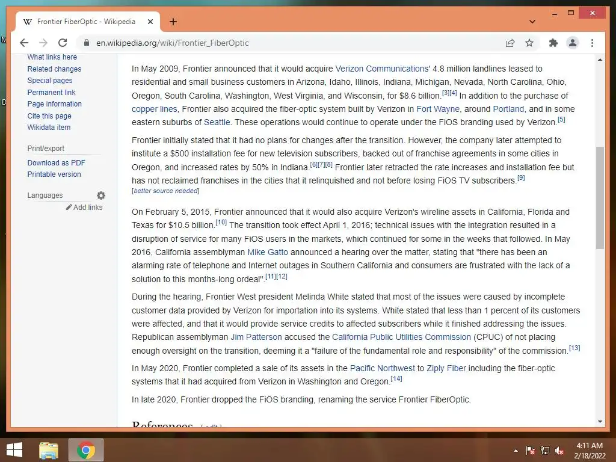
Task: Open What links here
Action: 52,57
